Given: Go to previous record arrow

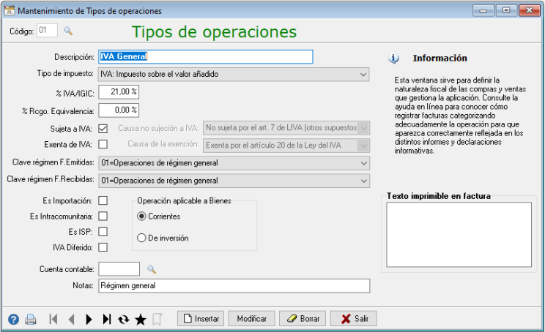Looking at the screenshot, I should [71, 319].
